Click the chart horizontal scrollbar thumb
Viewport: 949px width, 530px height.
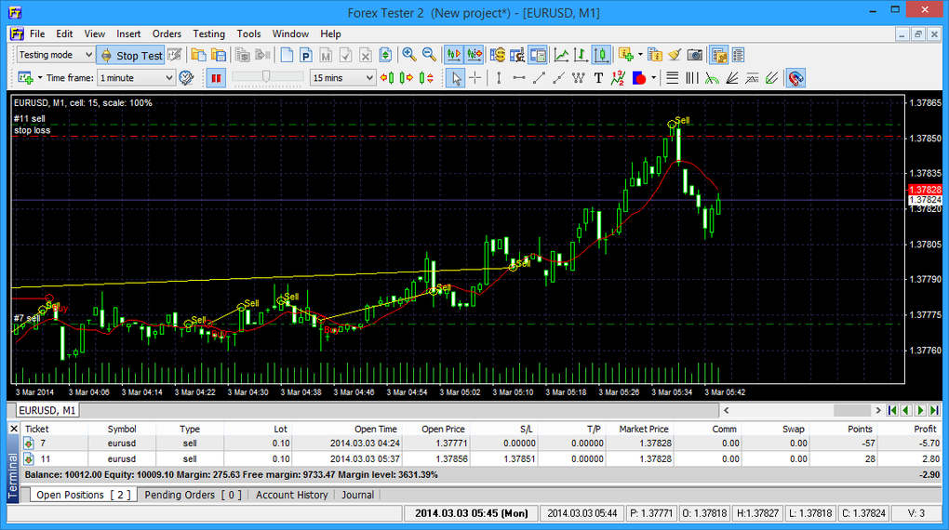click(851, 410)
